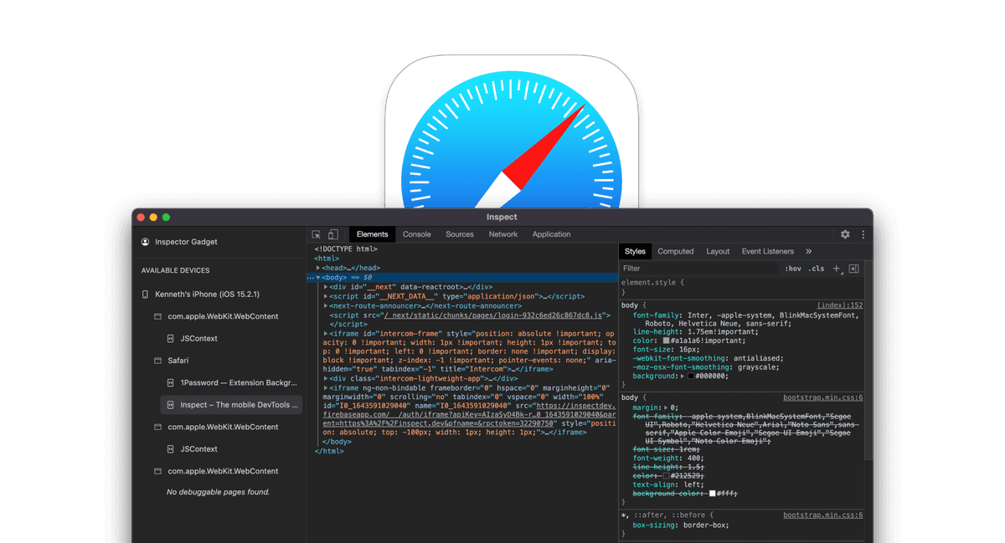1005x543 pixels.
Task: Toggle the device toolbar icon
Action: tap(332, 234)
